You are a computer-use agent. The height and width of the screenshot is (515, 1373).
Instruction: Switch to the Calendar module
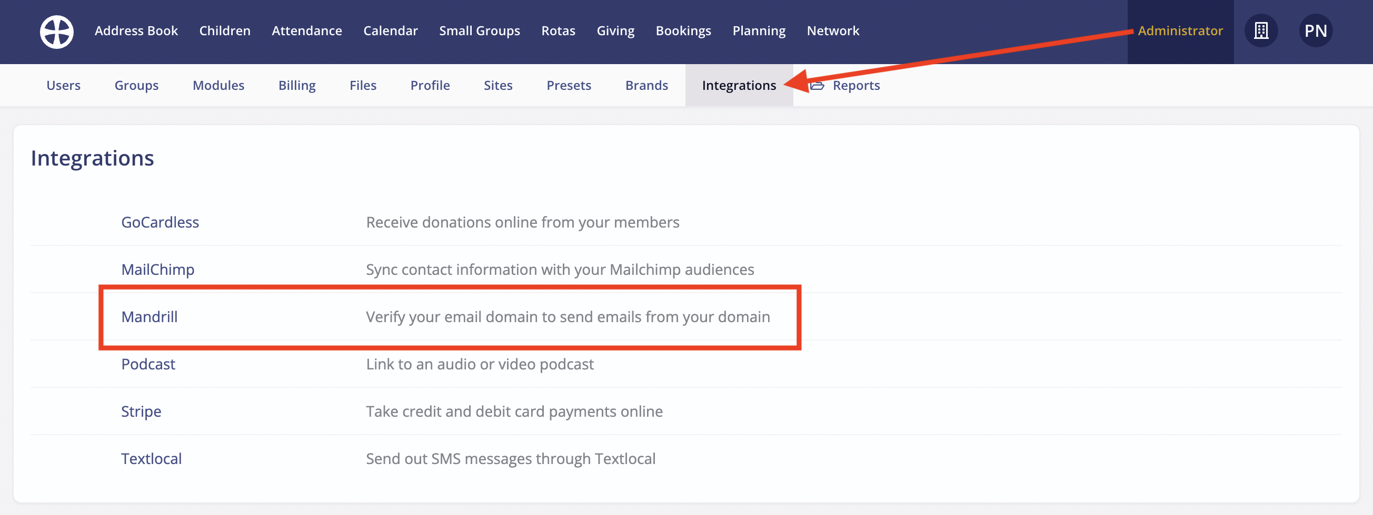[391, 31]
